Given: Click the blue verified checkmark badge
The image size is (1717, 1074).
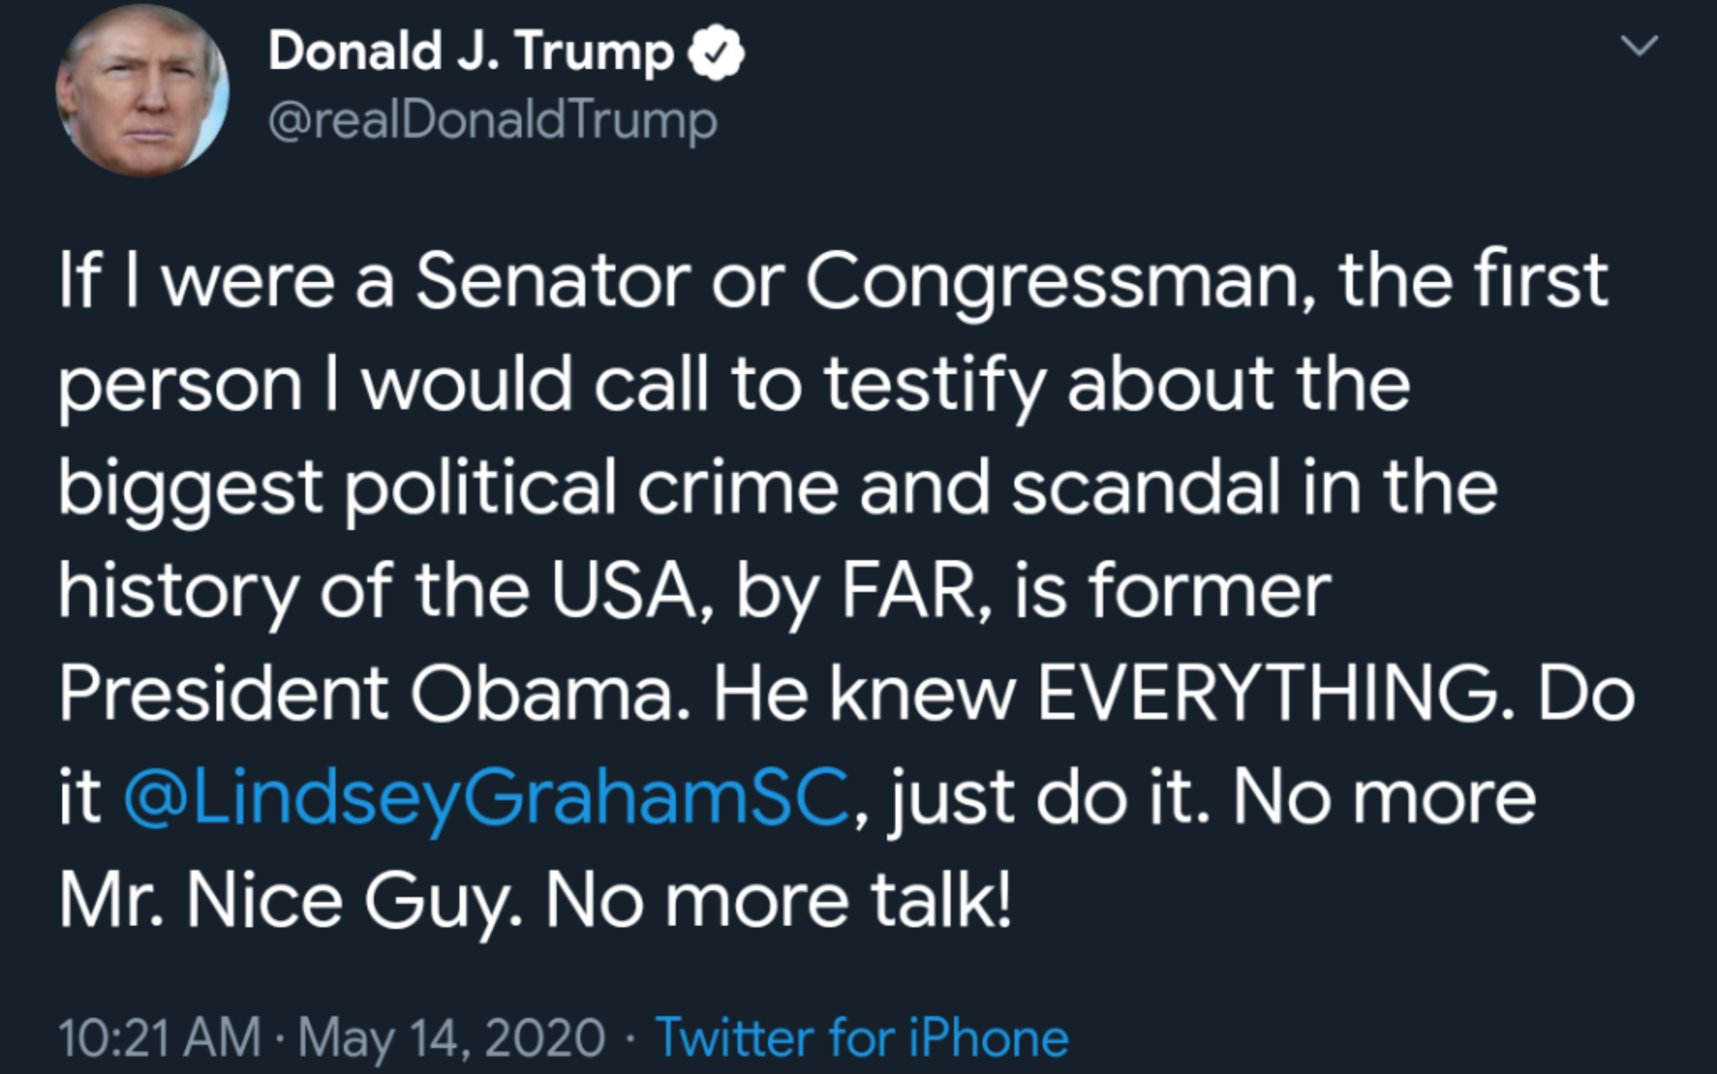Looking at the screenshot, I should pos(716,53).
